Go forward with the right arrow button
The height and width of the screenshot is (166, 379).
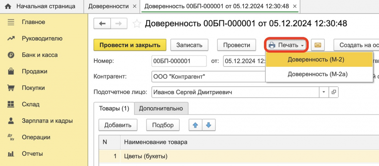tap(119, 24)
